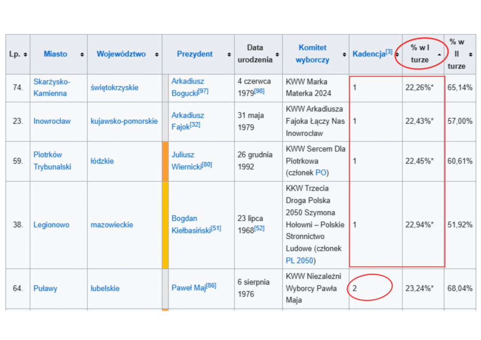Open the Arkadiusz Bogucki link
This screenshot has width=481, height=340.
pos(187,87)
